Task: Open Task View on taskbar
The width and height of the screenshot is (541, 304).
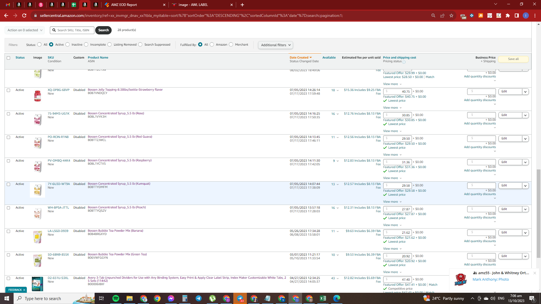Action: (x=101, y=298)
